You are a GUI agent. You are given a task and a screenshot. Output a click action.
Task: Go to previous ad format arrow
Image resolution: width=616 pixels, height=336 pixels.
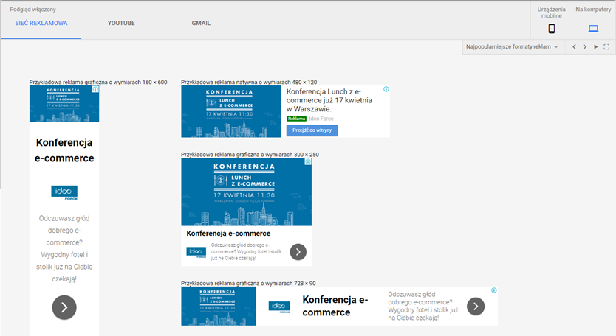click(x=573, y=47)
